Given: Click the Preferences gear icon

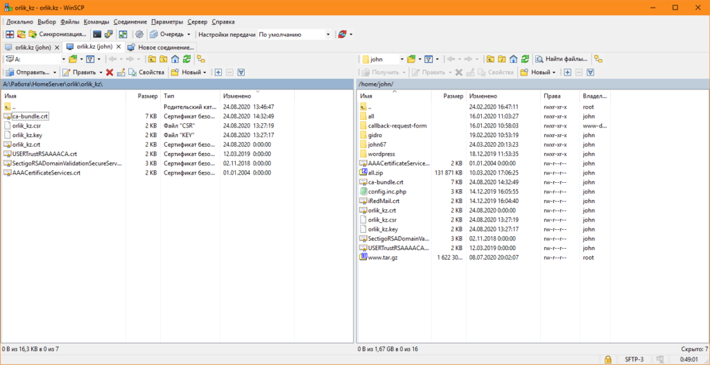Looking at the screenshot, I should (139, 34).
